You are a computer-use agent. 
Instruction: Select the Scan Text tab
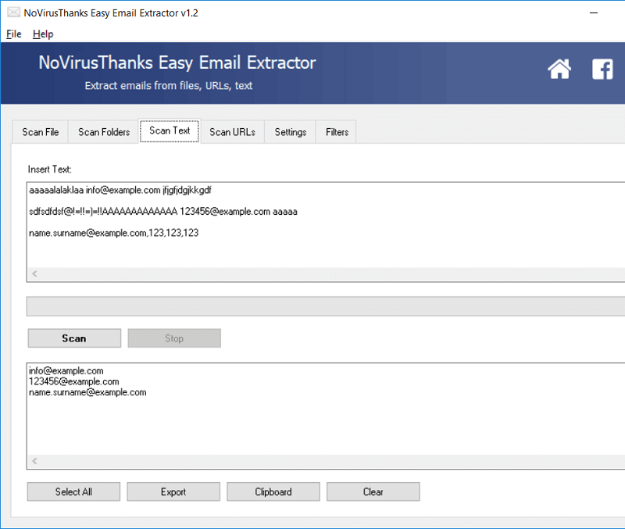(170, 130)
